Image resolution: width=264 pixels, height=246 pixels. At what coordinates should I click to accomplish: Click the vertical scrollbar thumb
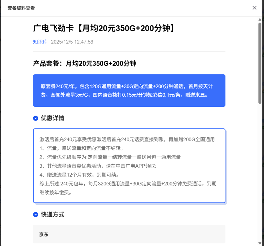tap(260, 62)
